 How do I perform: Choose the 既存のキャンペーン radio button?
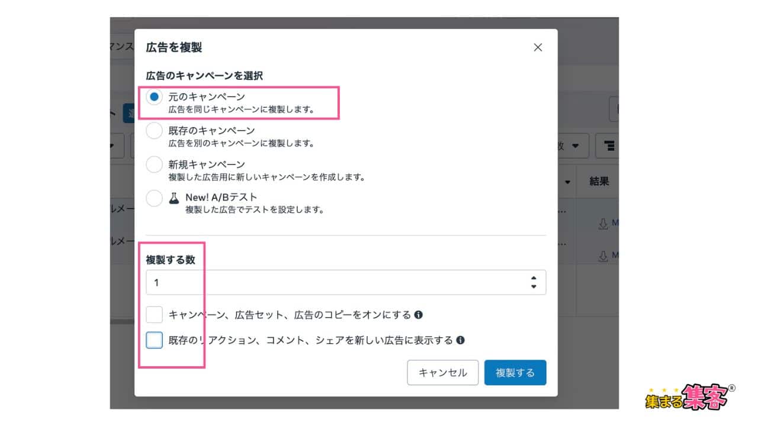(x=154, y=131)
